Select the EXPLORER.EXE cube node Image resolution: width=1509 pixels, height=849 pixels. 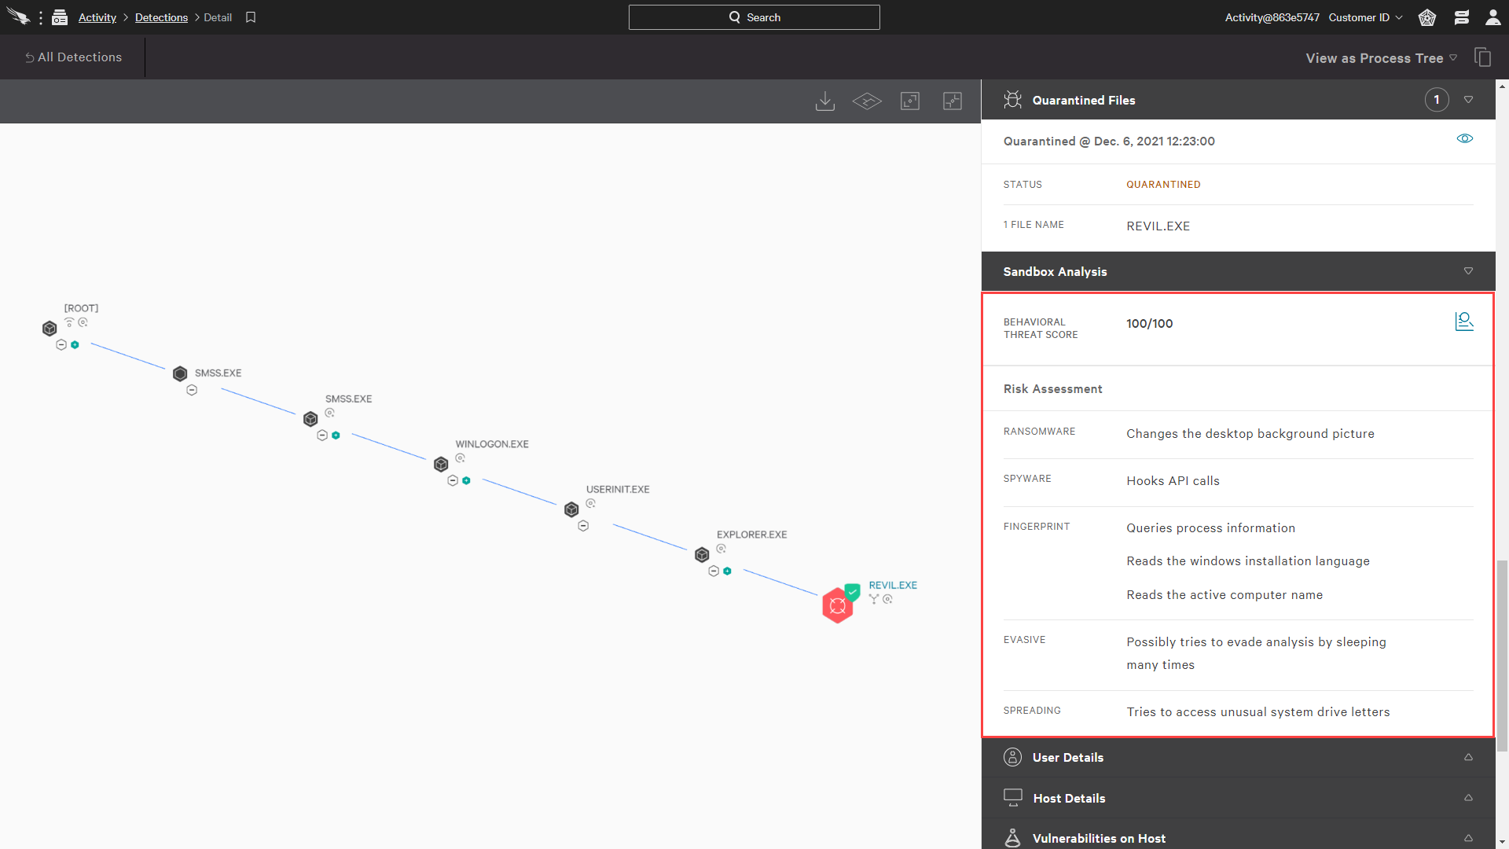click(x=702, y=555)
